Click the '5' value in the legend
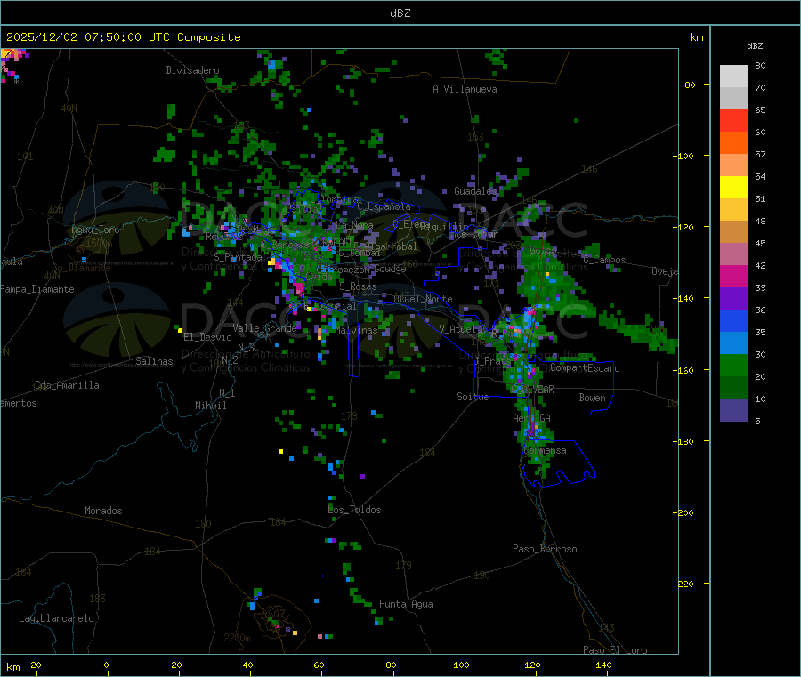This screenshot has height=677, width=801. click(x=757, y=421)
